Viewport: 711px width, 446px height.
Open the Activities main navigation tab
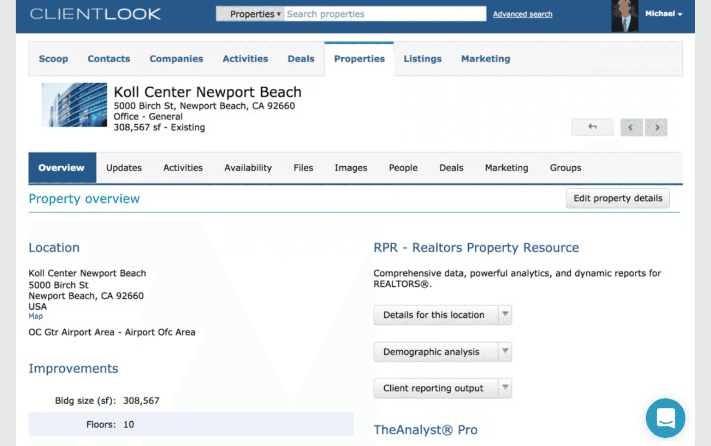click(x=245, y=59)
